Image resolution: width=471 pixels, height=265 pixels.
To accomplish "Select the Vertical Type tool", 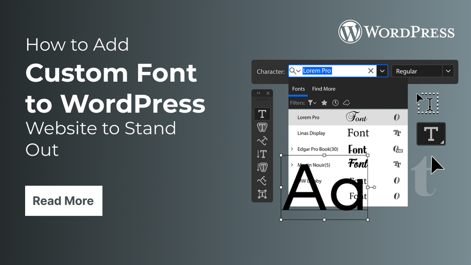I will click(262, 154).
